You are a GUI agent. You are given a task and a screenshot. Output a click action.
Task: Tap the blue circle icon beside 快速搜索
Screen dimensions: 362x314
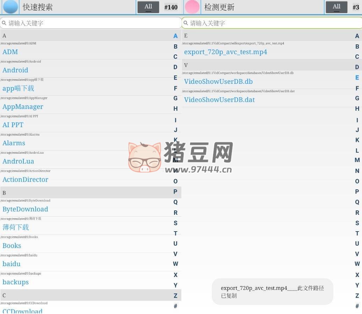[x=10, y=7]
